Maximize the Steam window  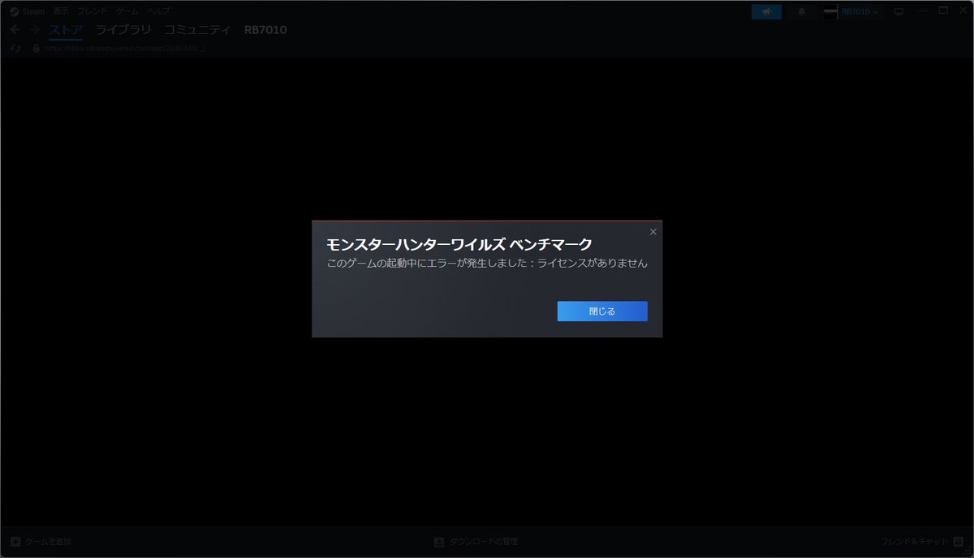click(x=943, y=11)
